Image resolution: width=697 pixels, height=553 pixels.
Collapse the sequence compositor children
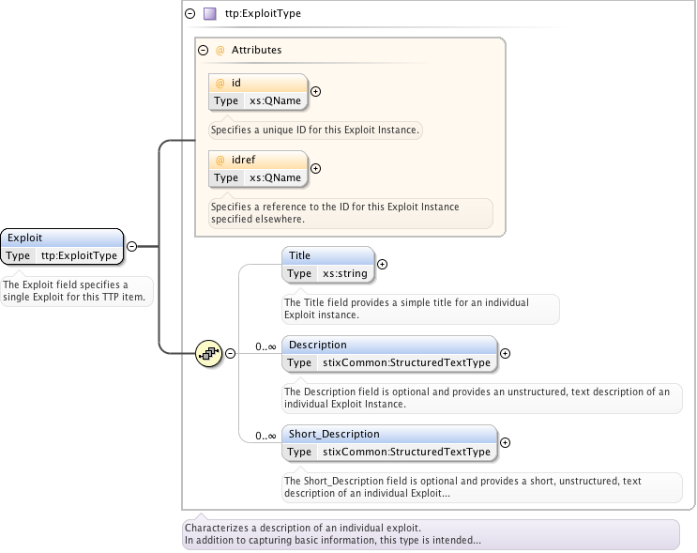(x=230, y=354)
